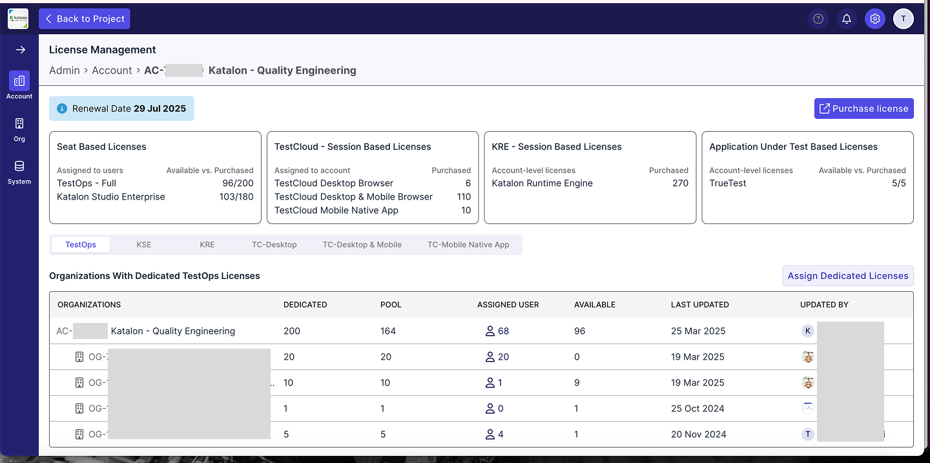The image size is (930, 463).
Task: Click the info icon beside Renewal Date
Action: pyautogui.click(x=62, y=108)
